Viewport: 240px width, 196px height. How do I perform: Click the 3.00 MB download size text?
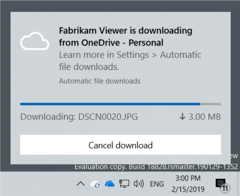coord(205,117)
